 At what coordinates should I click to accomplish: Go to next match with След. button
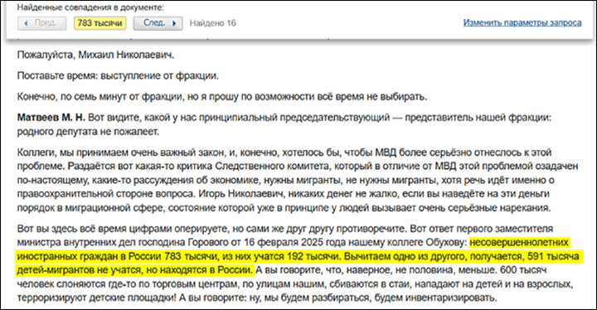coord(158,23)
